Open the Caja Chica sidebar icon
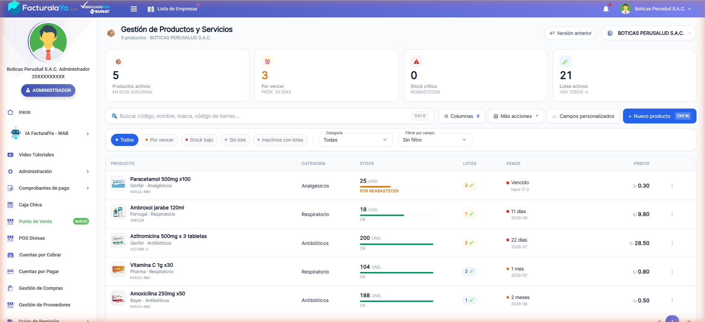Image resolution: width=705 pixels, height=322 pixels. click(x=10, y=205)
